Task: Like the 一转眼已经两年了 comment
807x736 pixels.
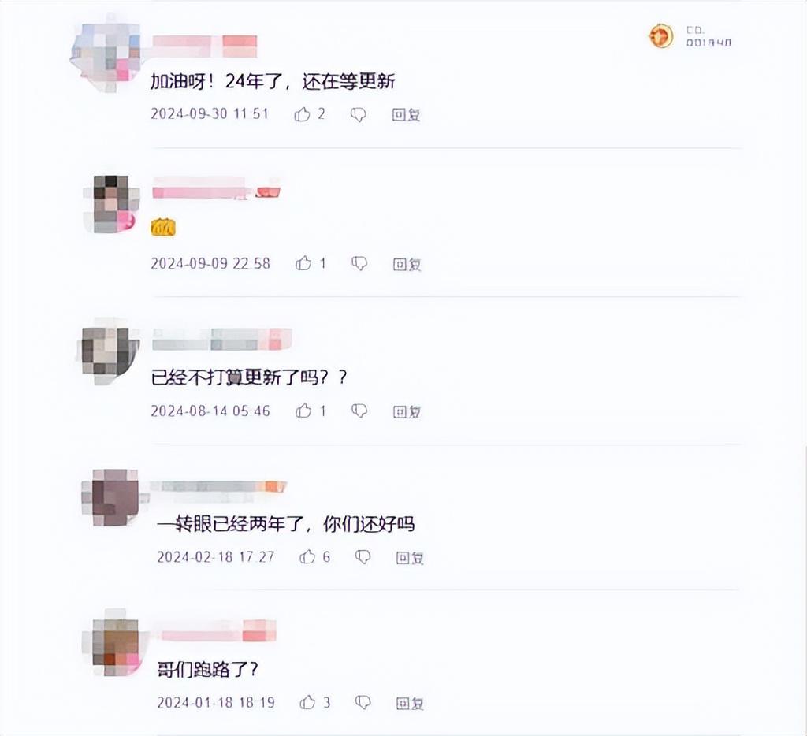Action: pos(307,556)
